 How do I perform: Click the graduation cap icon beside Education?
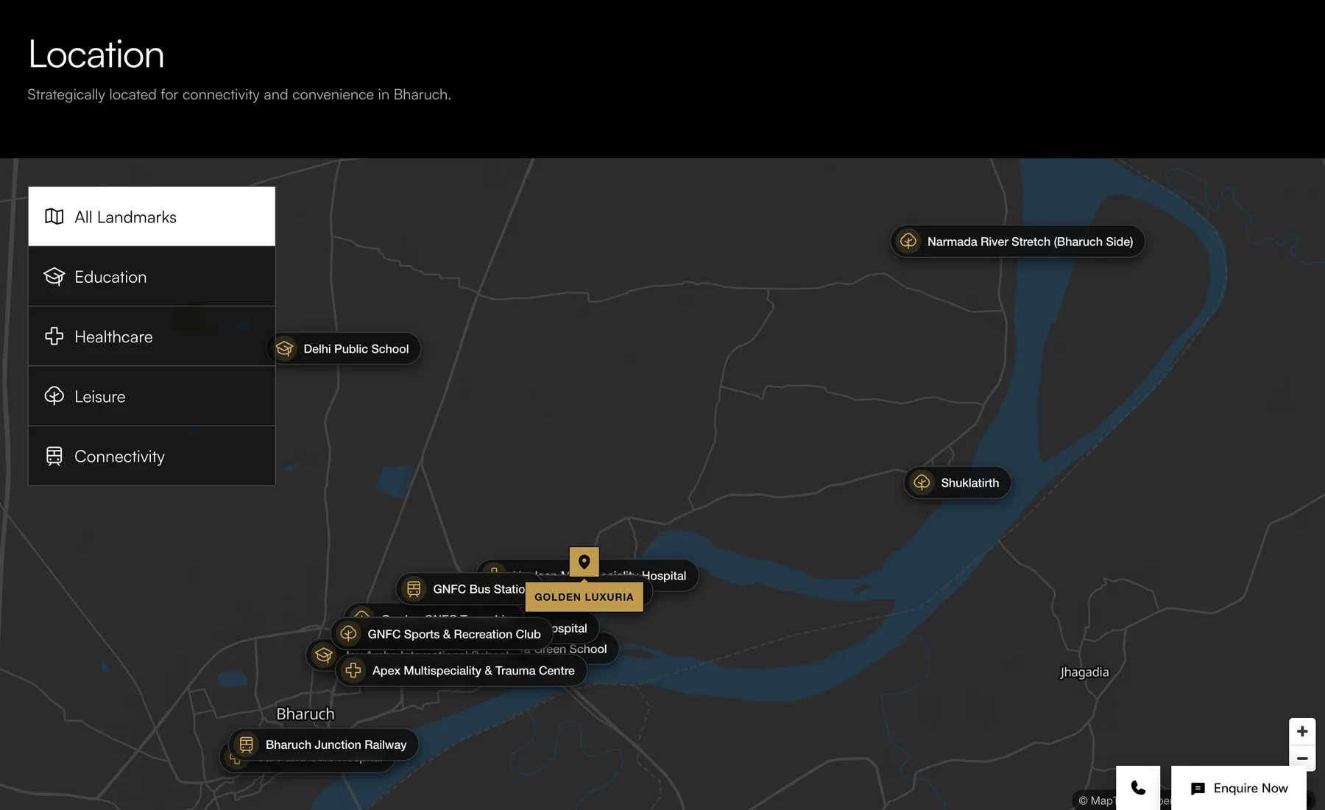pos(54,277)
